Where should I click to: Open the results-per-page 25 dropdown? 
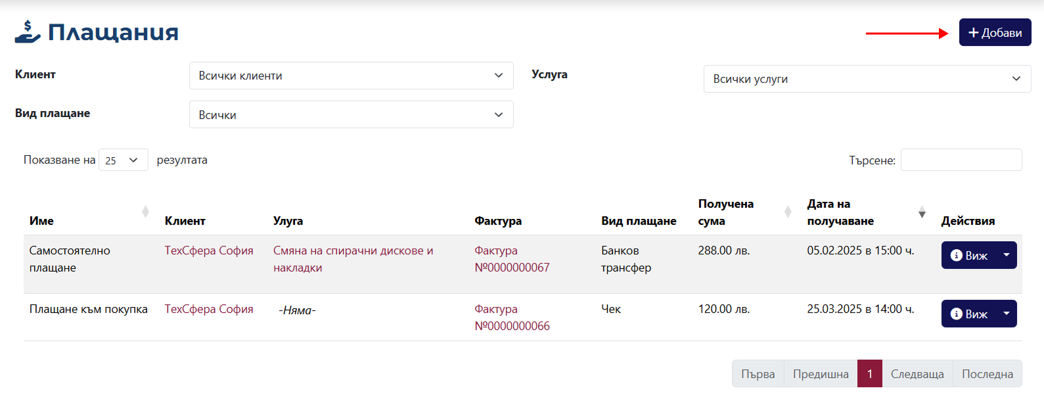(124, 160)
